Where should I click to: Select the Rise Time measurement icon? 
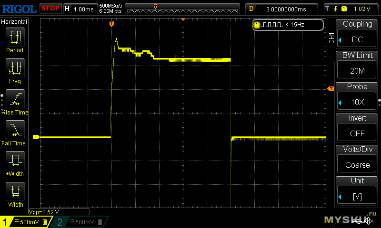(x=15, y=99)
